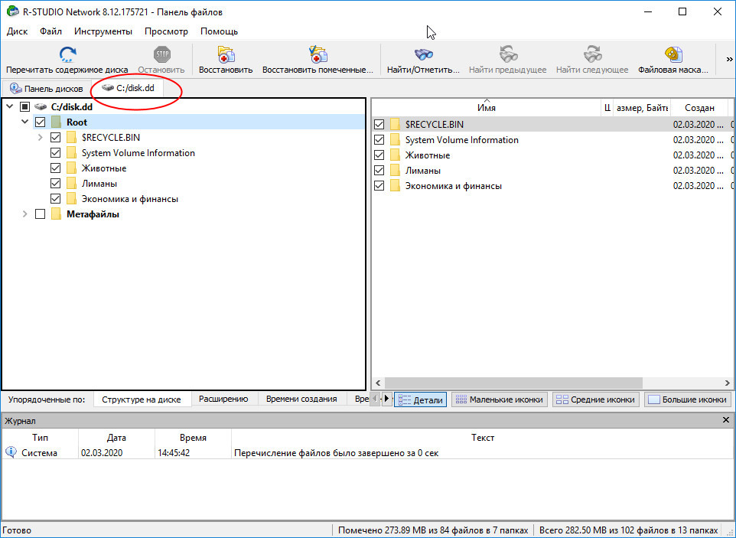Collapse the C:/disk.dd tree node

[10, 107]
